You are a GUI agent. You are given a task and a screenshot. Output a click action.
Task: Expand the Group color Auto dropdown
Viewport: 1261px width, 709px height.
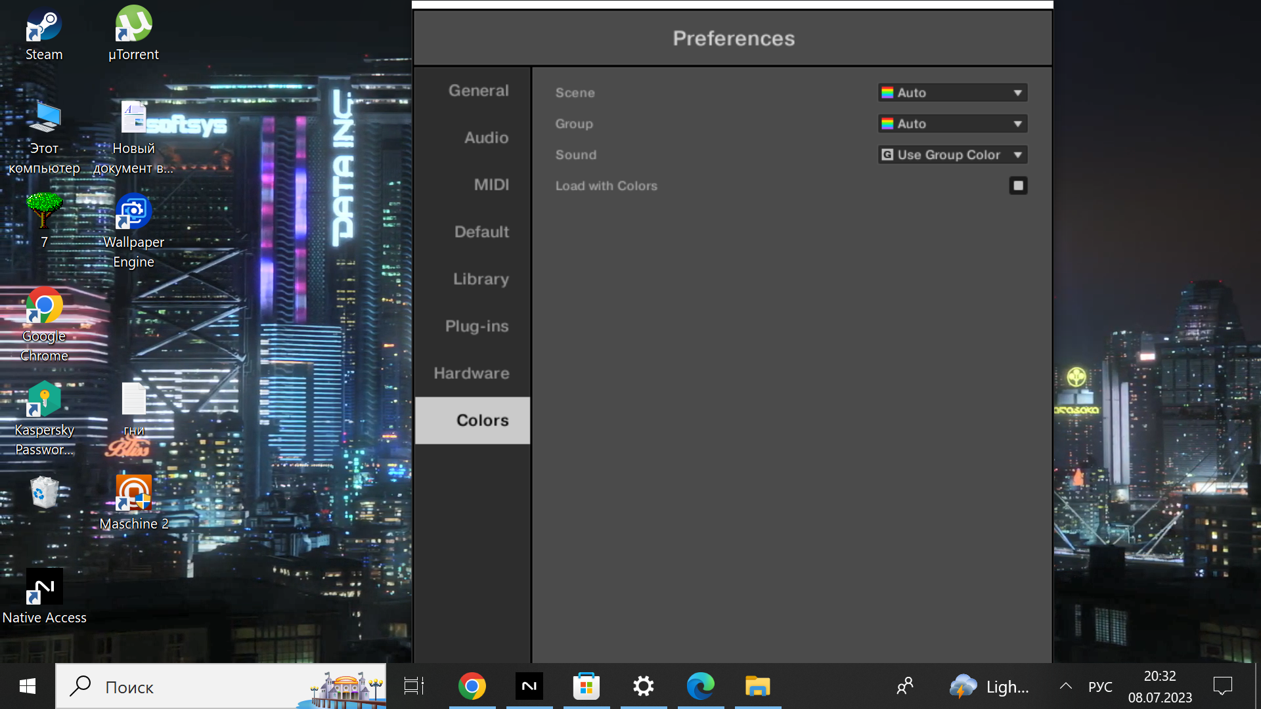tap(952, 123)
